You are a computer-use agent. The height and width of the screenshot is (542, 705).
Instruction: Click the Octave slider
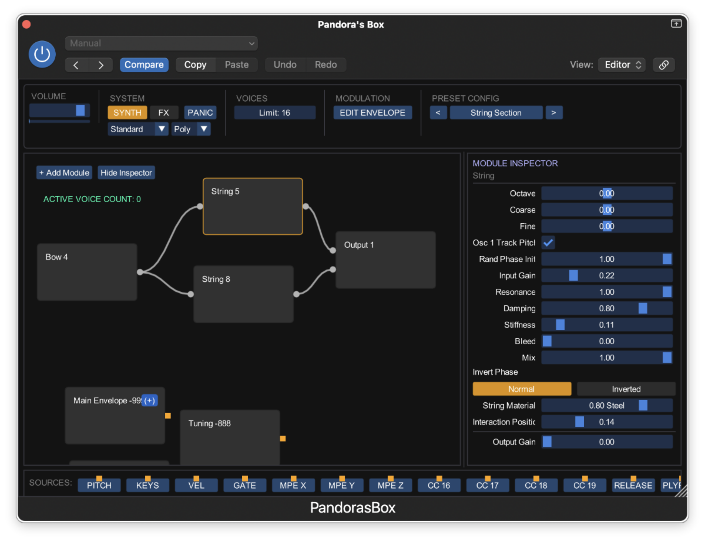(x=607, y=193)
